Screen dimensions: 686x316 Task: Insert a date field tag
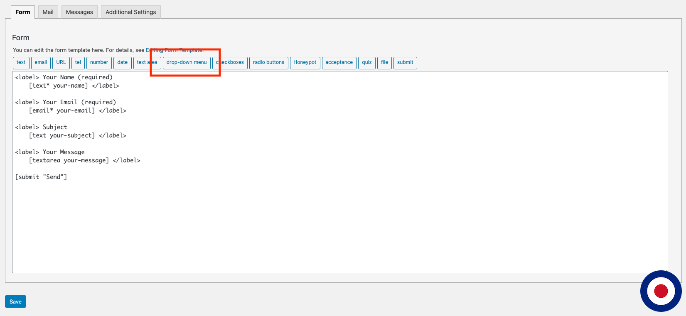[123, 63]
